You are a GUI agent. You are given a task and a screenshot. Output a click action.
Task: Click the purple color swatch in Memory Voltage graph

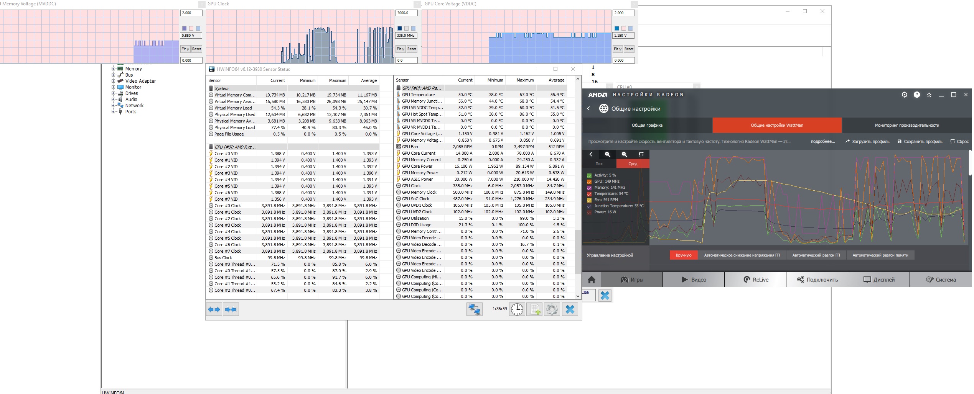[x=184, y=28]
